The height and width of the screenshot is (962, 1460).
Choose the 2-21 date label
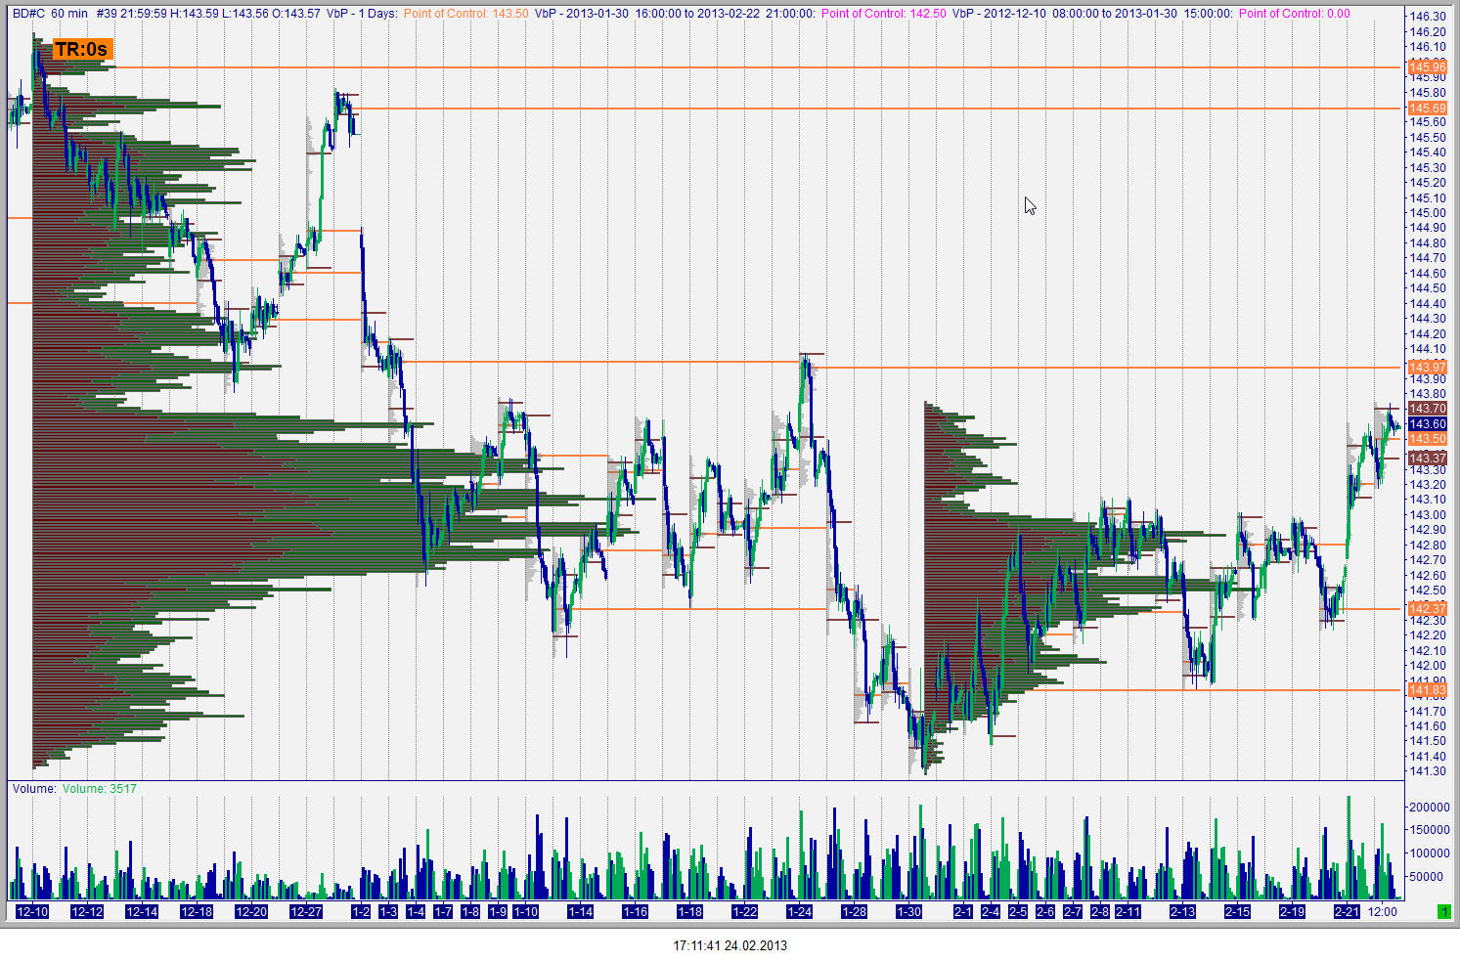(x=1348, y=911)
